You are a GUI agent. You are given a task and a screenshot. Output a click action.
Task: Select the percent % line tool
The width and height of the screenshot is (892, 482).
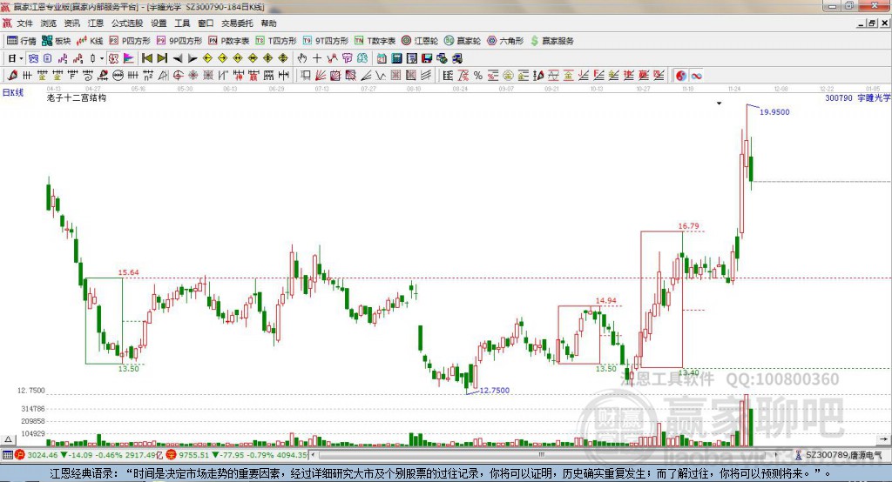pyautogui.click(x=478, y=75)
